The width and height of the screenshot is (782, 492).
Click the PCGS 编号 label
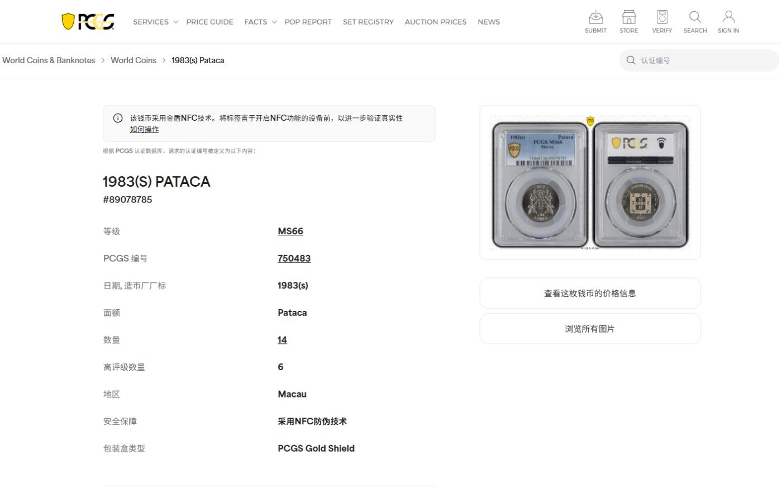(x=126, y=258)
